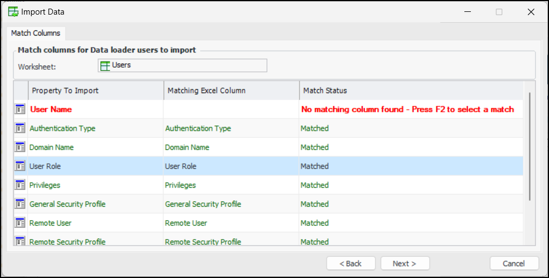
Task: Select the empty Excel column cell for User Name
Action: 231,109
